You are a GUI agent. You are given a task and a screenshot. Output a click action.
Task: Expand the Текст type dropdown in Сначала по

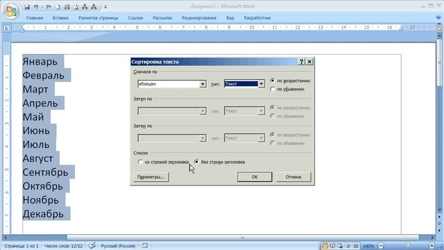tap(261, 84)
